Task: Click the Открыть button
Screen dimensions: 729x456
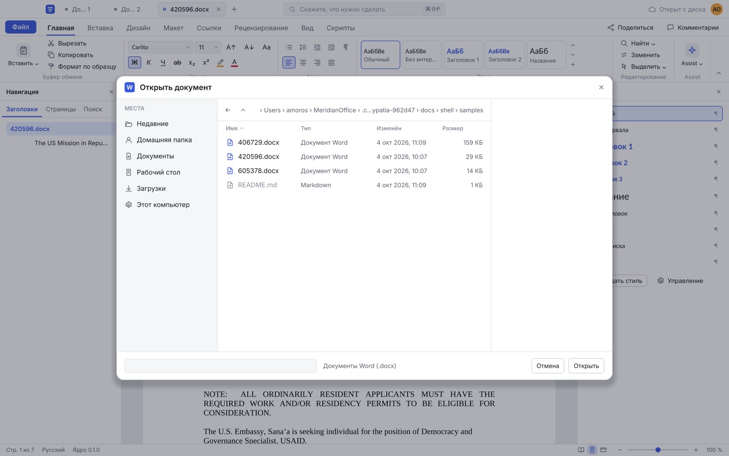Action: tap(586, 366)
